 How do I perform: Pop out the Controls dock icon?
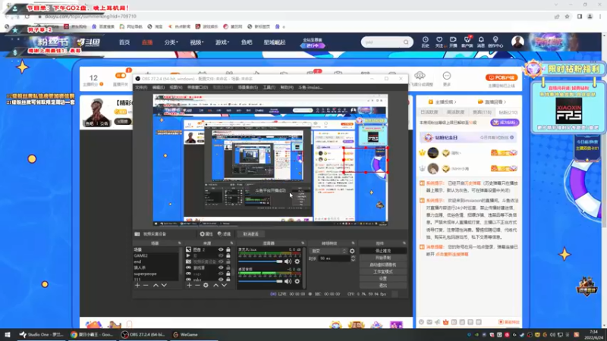pos(404,243)
